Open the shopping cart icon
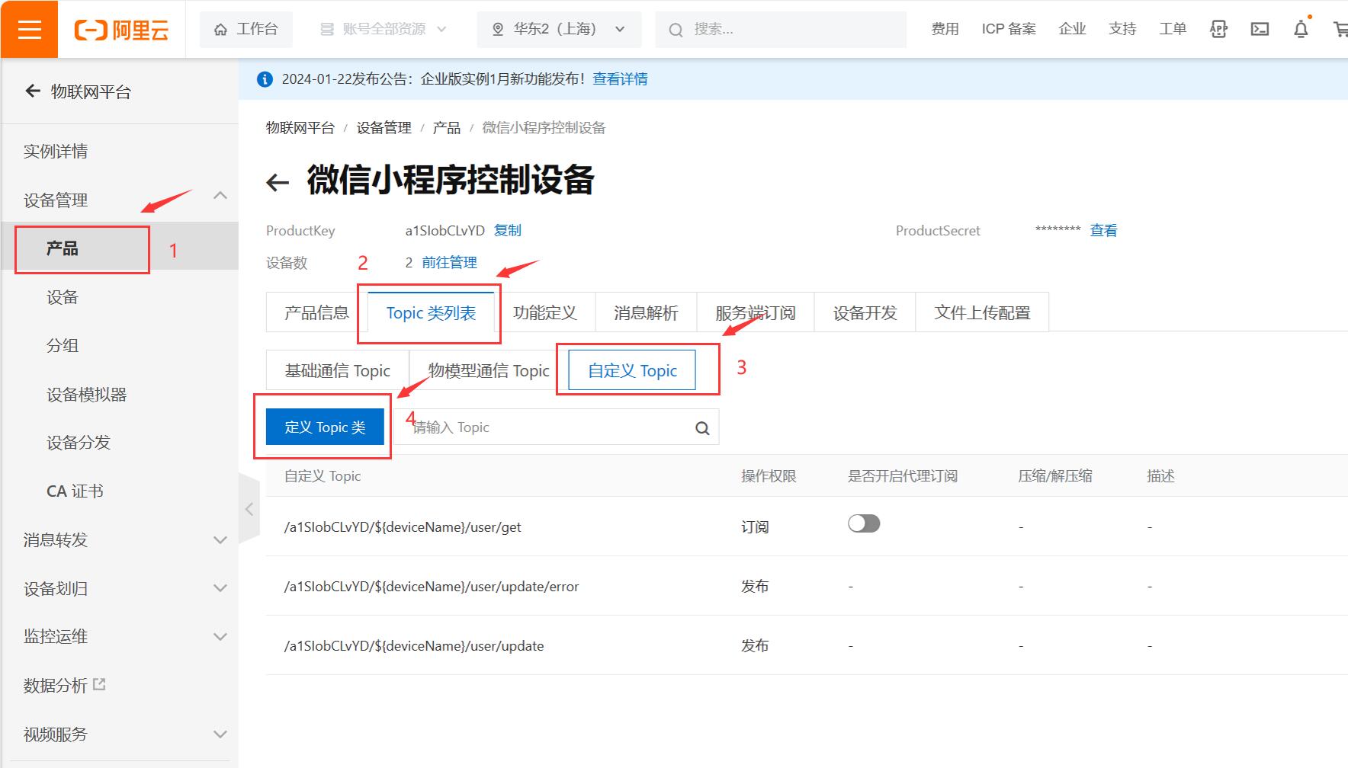The height and width of the screenshot is (768, 1348). 1340,29
